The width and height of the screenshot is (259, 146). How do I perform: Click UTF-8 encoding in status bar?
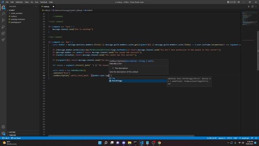(x=229, y=138)
